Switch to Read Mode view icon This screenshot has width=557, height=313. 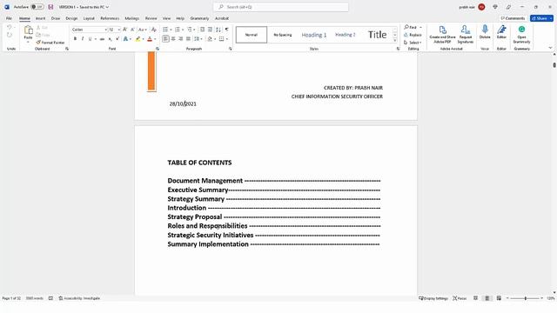[475, 298]
